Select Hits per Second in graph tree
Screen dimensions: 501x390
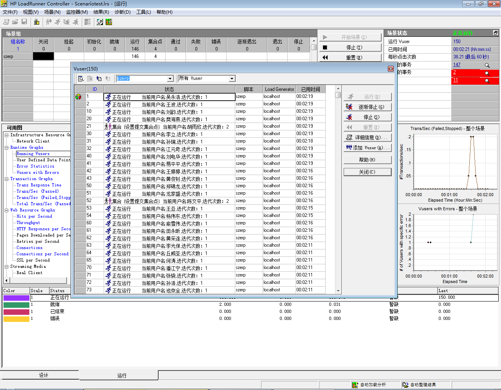click(34, 217)
